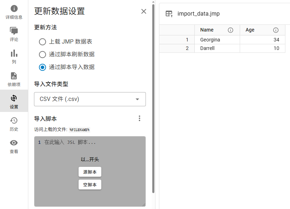
Task: Select row number 1
Action: click(177, 40)
